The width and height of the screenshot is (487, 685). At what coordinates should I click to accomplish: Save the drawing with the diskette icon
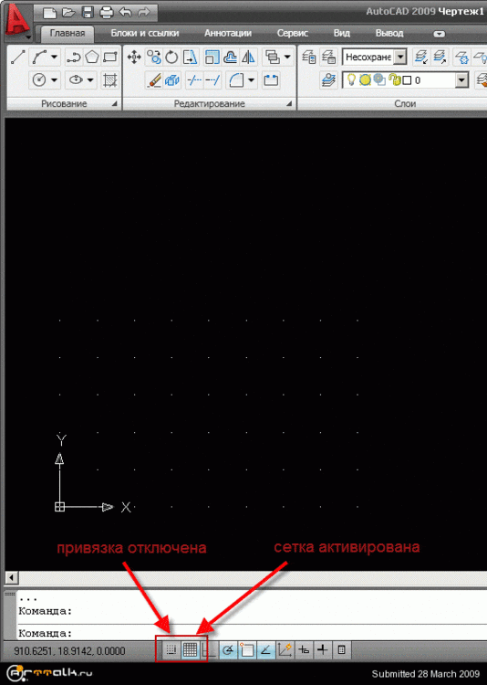pyautogui.click(x=88, y=12)
